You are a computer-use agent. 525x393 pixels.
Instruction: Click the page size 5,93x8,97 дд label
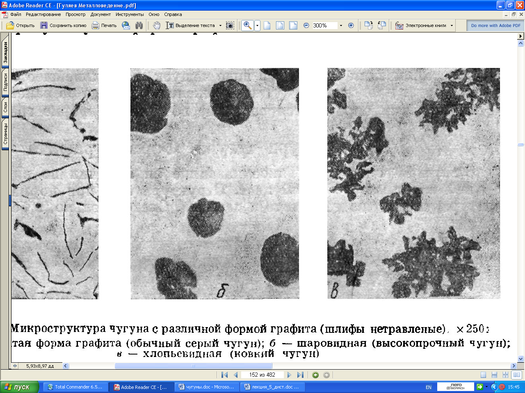(x=40, y=366)
